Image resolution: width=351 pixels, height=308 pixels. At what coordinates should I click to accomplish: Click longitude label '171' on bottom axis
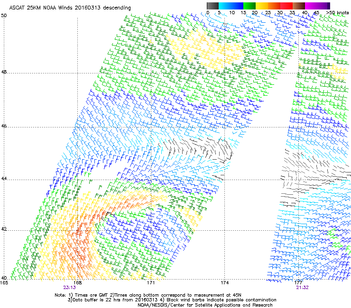[151, 283]
